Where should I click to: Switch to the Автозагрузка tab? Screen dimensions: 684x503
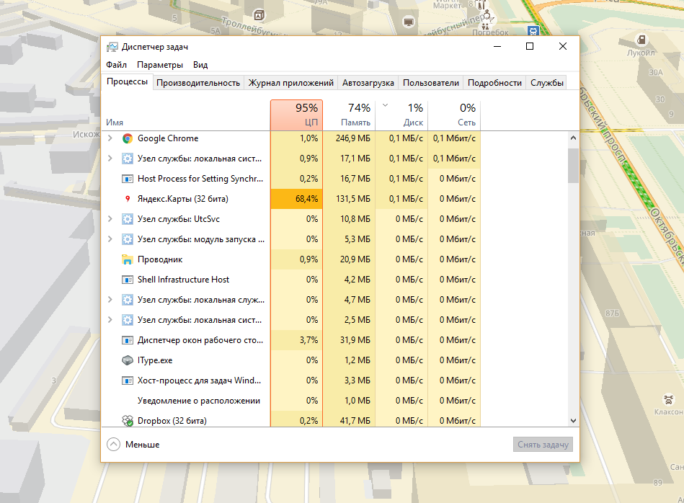[368, 83]
